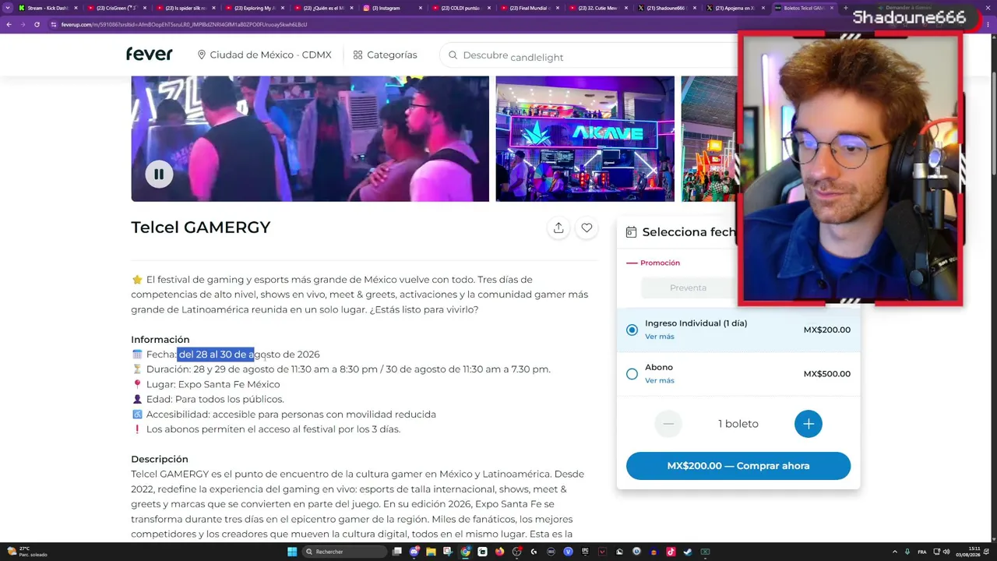Save event with the heart icon

(x=587, y=228)
